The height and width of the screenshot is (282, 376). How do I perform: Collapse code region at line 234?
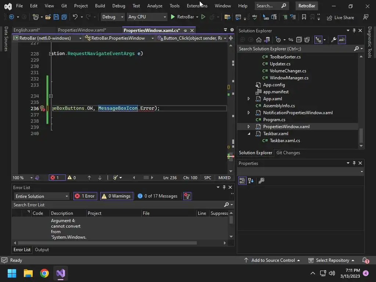click(x=51, y=96)
